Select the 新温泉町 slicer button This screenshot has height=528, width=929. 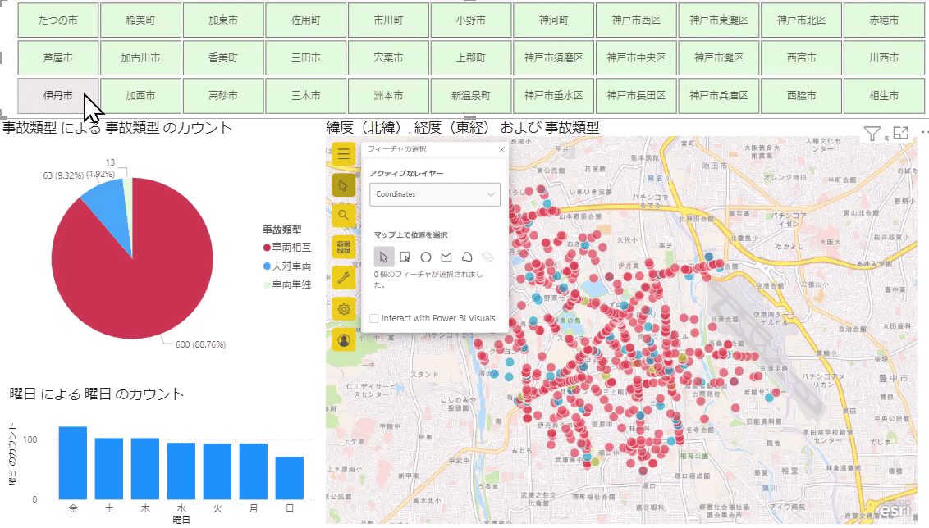click(471, 95)
